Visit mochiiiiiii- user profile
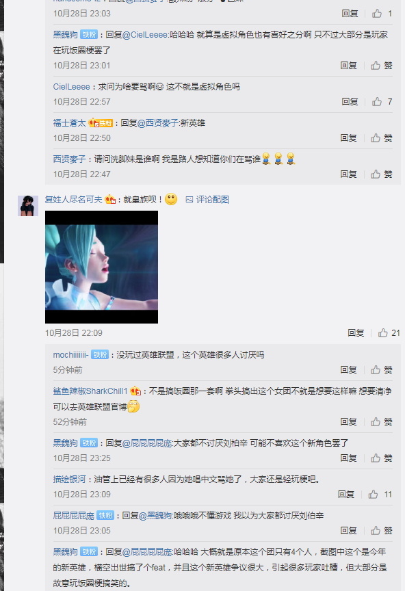 point(71,355)
